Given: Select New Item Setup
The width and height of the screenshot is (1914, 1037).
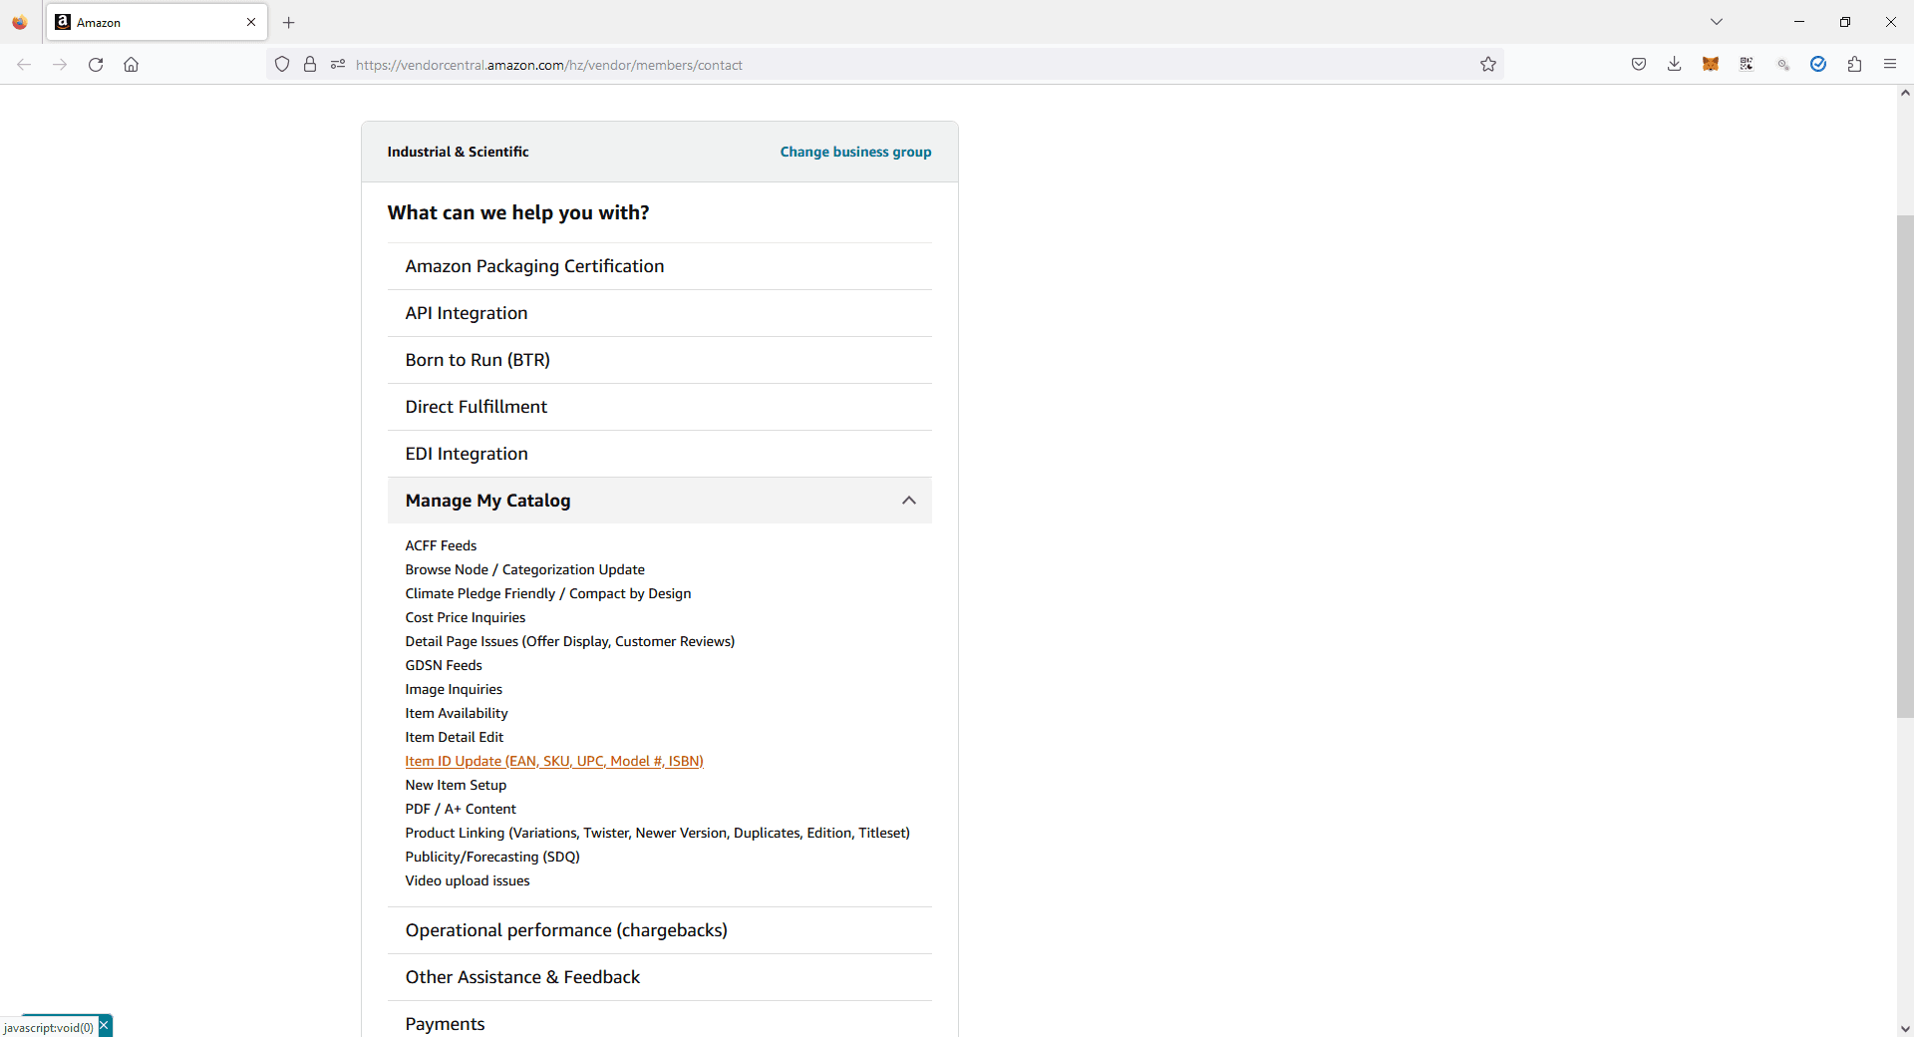Looking at the screenshot, I should [456, 785].
